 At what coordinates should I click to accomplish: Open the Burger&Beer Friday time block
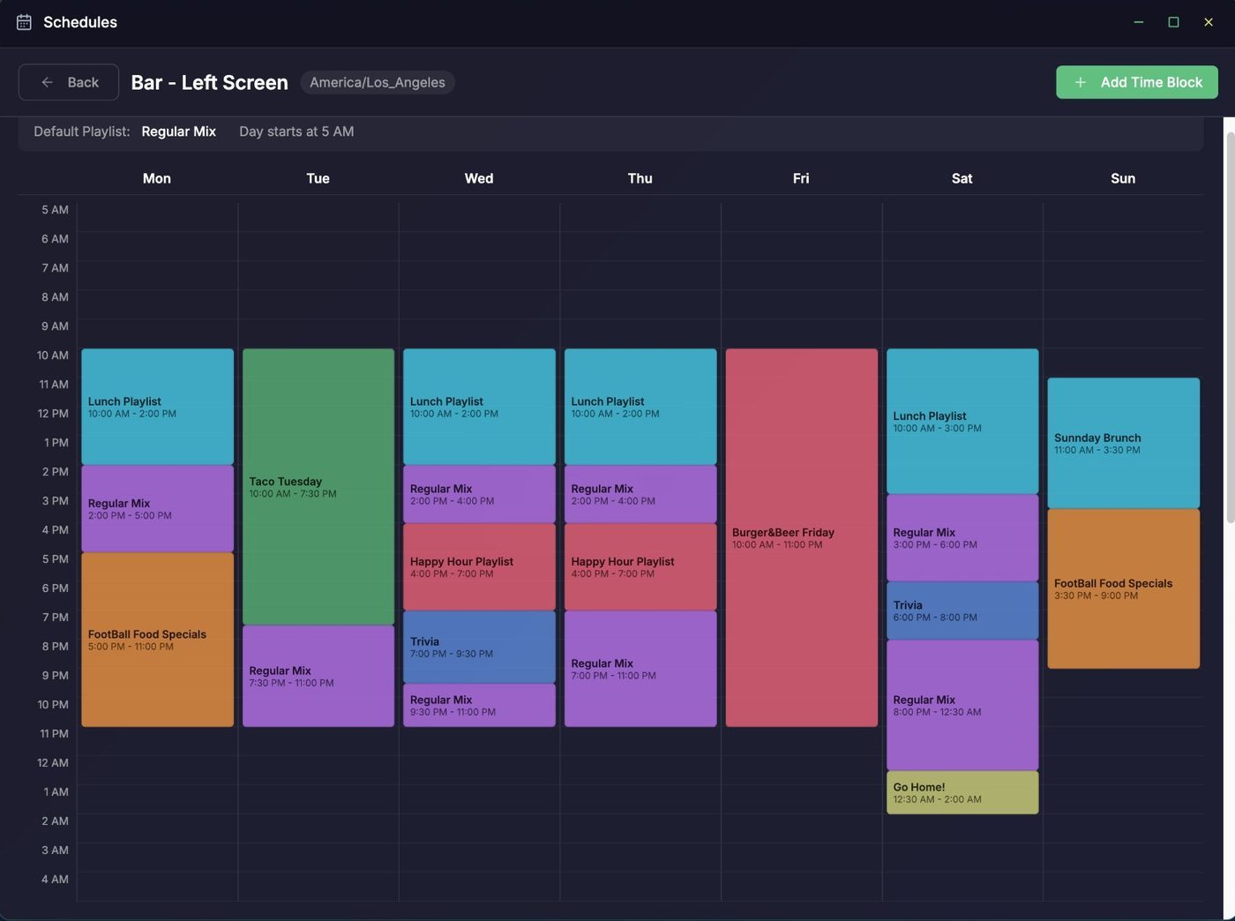coord(802,538)
